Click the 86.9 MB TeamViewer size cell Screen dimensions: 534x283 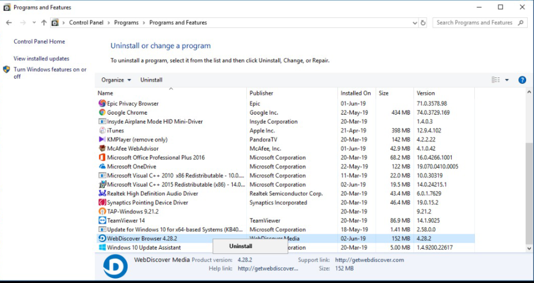click(400, 221)
